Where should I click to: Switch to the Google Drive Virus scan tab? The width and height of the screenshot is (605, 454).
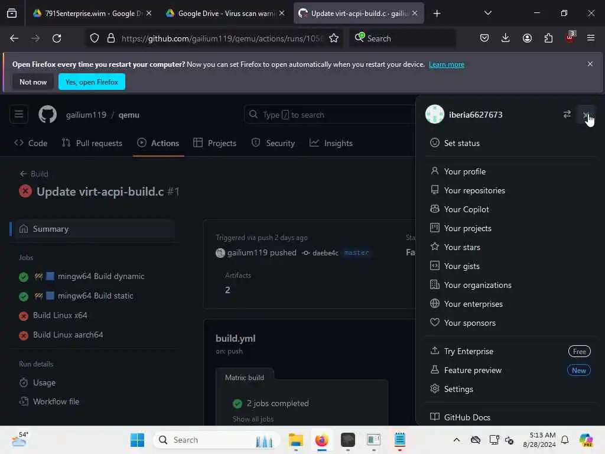225,14
